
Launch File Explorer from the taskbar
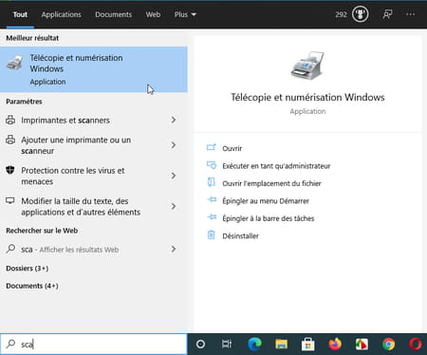tap(281, 344)
